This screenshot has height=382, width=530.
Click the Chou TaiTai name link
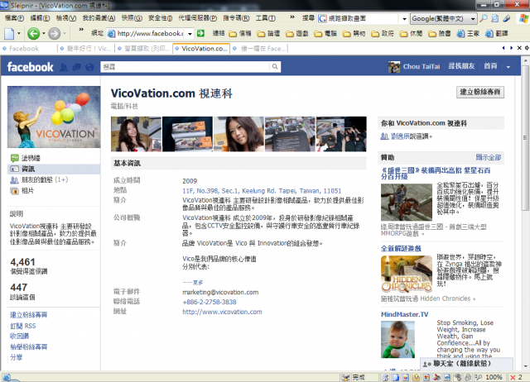(x=422, y=66)
